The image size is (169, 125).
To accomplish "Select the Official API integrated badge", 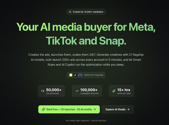I will pyautogui.click(x=86, y=75).
